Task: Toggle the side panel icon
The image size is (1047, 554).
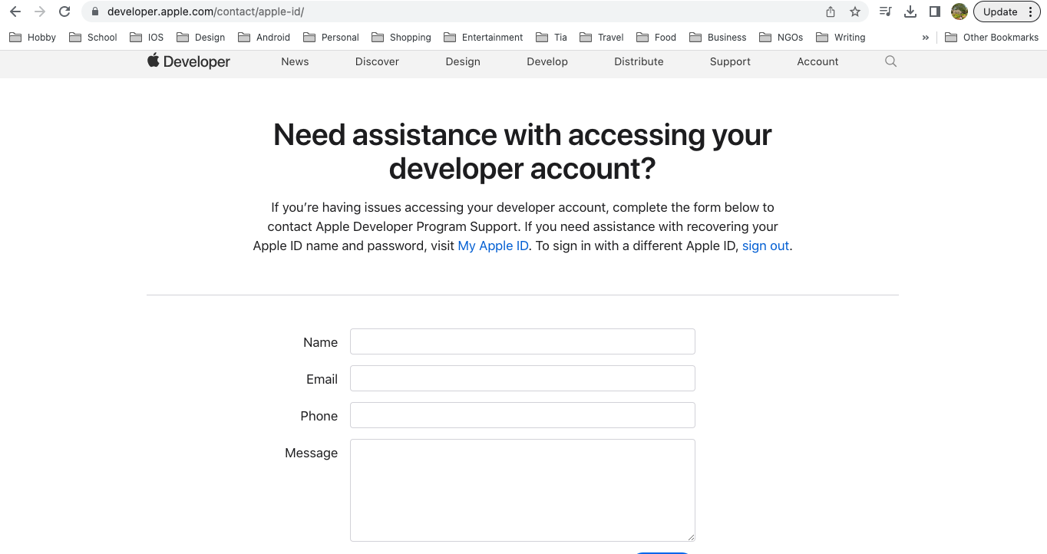Action: (935, 12)
